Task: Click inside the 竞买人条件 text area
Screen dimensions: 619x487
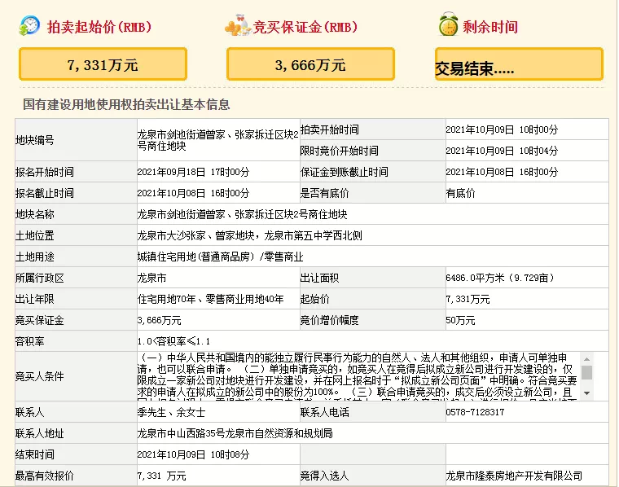Action: tap(358, 376)
